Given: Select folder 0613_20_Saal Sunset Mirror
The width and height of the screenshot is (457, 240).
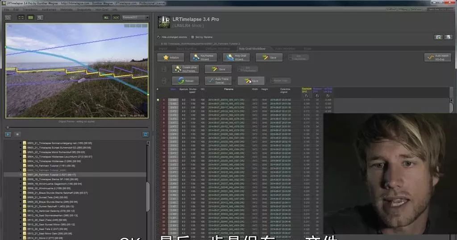Looking at the screenshot, I should click(51, 224).
